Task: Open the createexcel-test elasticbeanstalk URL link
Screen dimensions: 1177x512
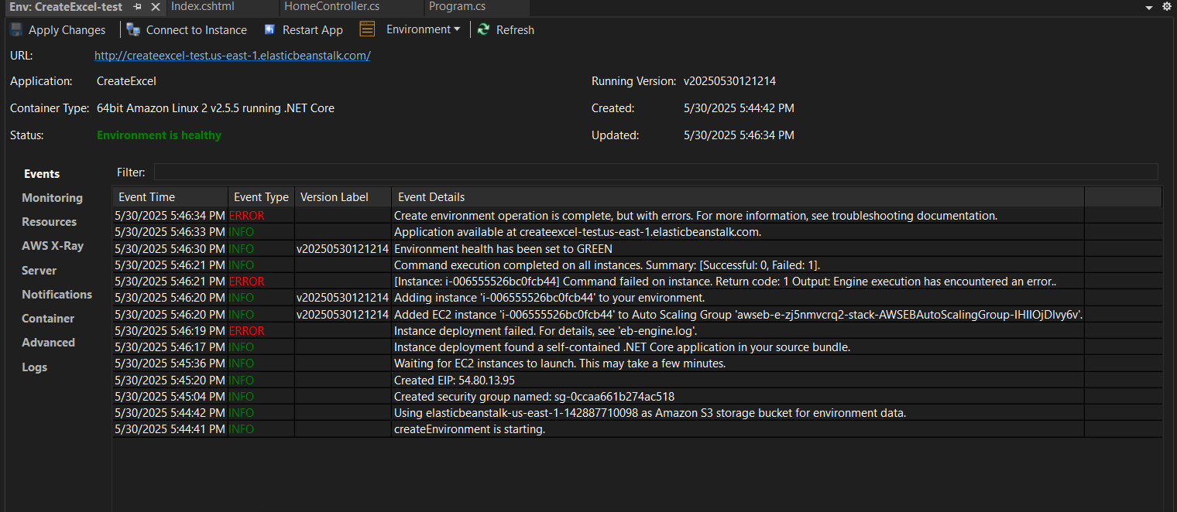Action: [x=232, y=56]
